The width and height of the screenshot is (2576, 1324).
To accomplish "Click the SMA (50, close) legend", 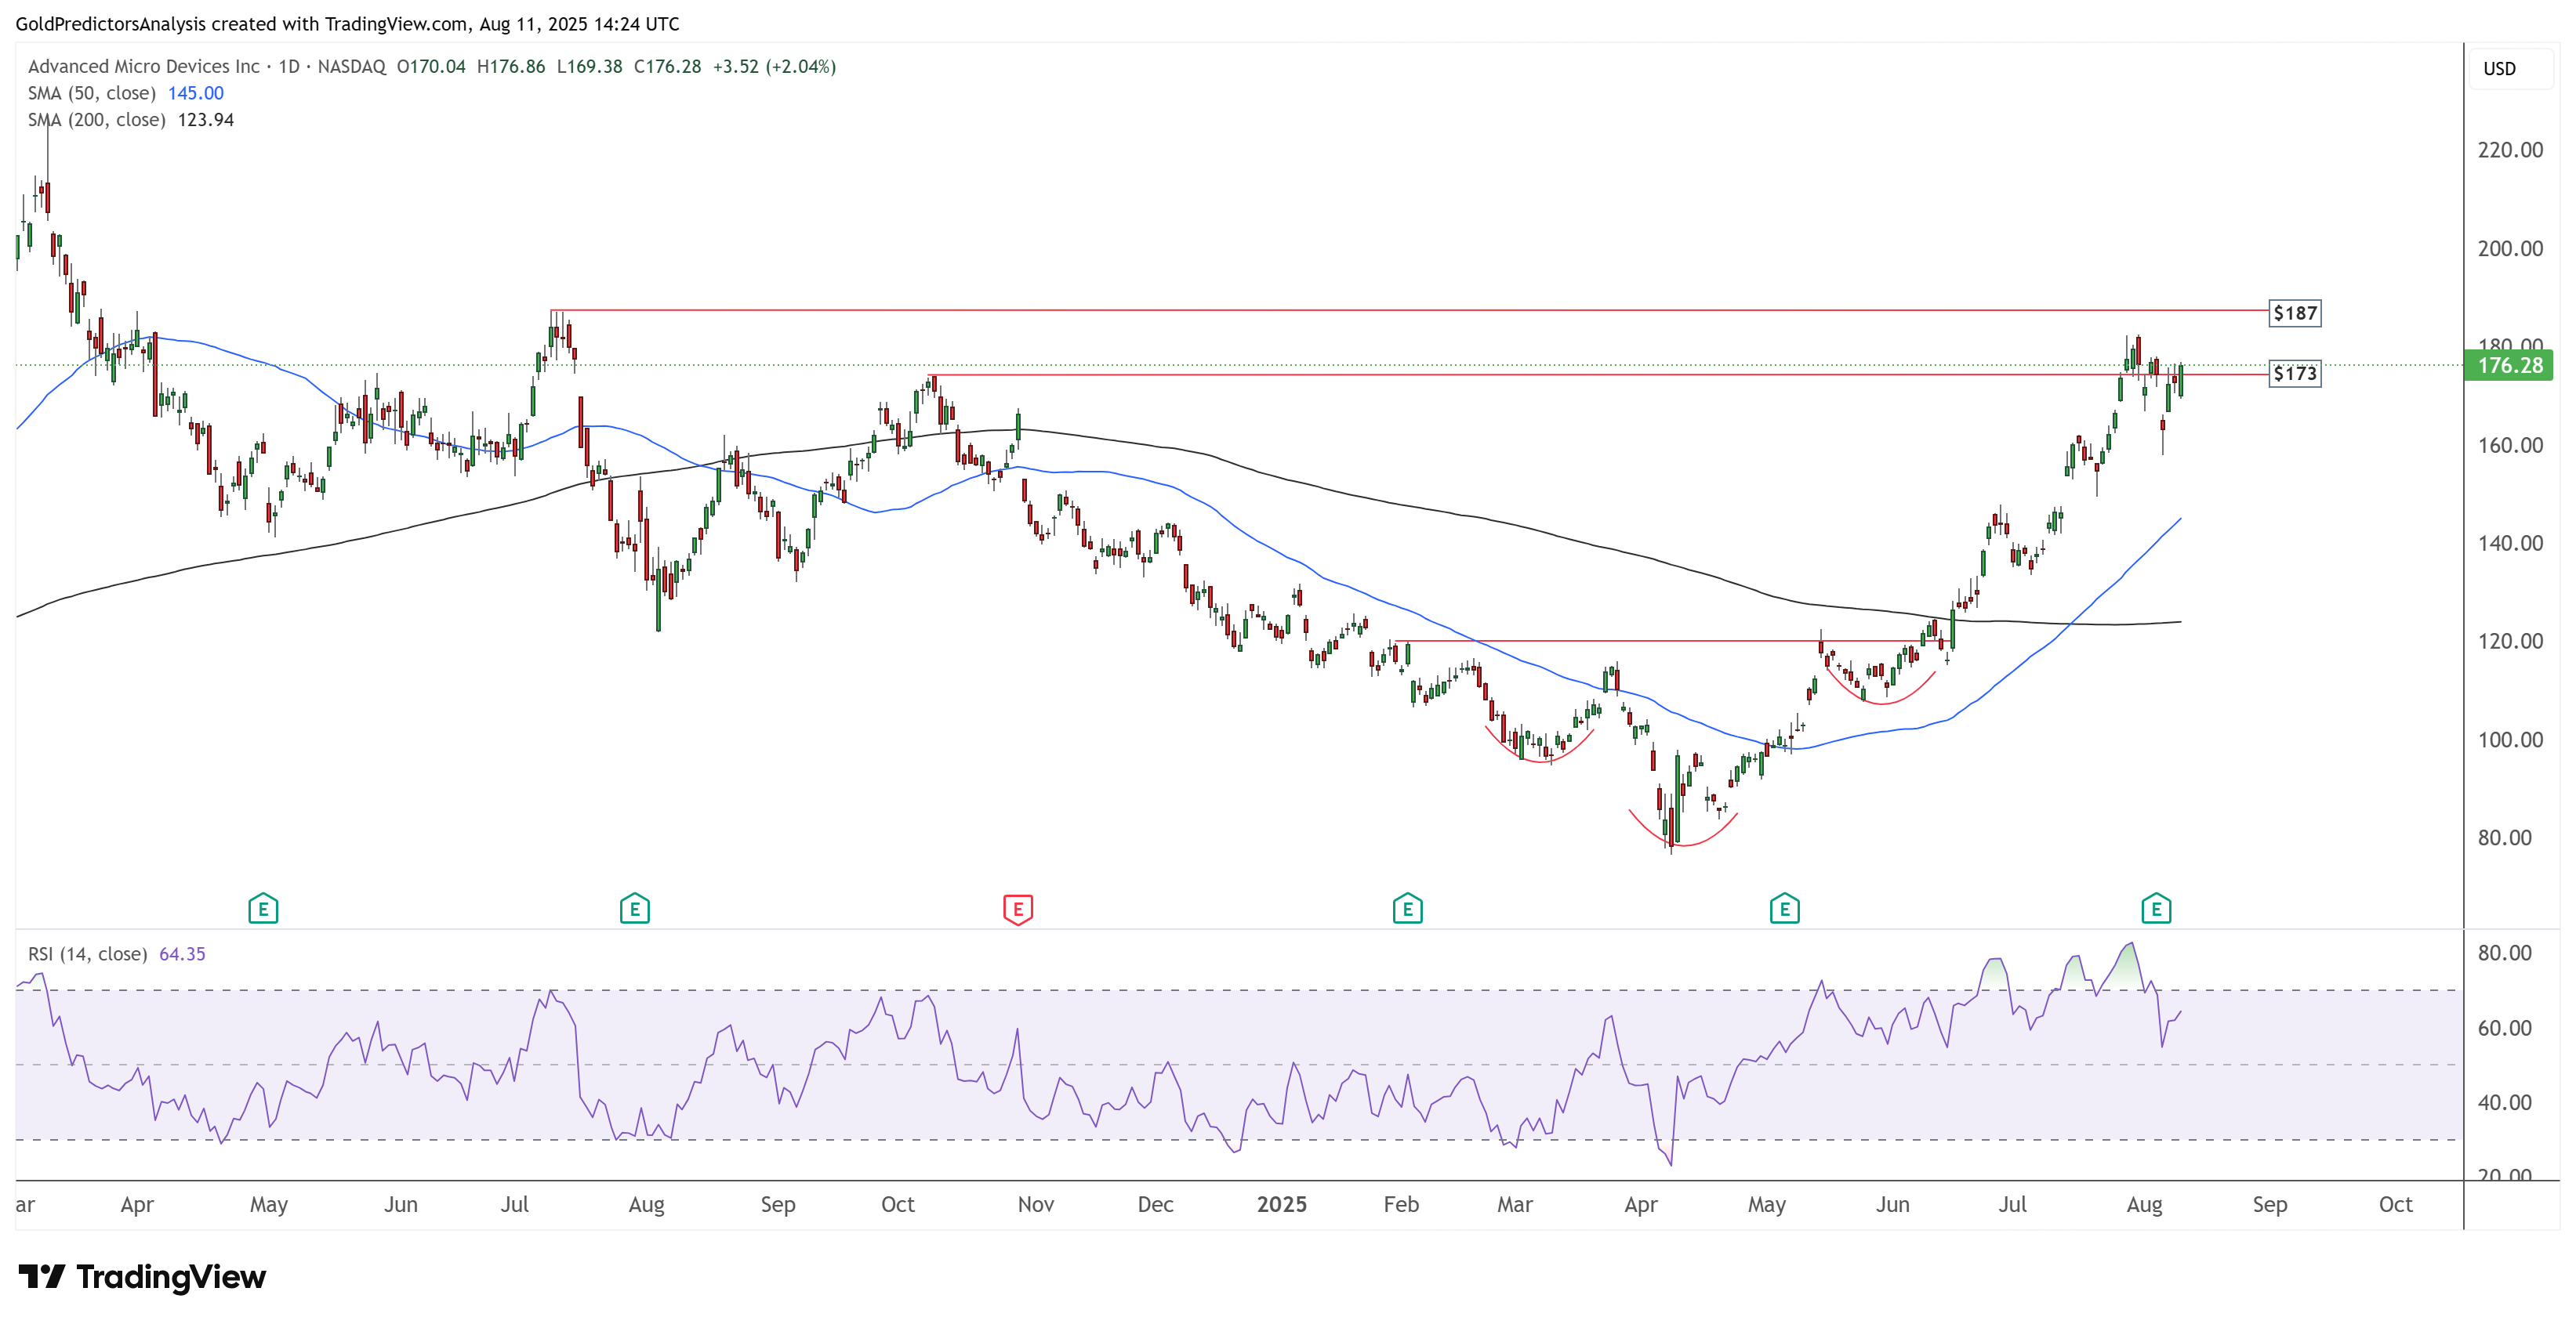I will tap(92, 93).
